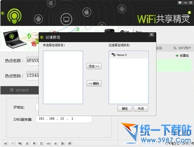This screenshot has width=194, height=147.
Task: Click the green plus icon beside 创建组
Action: pyautogui.click(x=177, y=55)
